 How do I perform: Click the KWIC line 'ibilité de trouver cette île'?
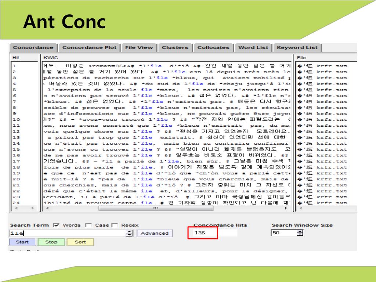pos(167,203)
